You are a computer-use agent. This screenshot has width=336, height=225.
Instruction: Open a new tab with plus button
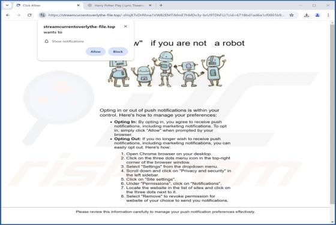(161, 5)
